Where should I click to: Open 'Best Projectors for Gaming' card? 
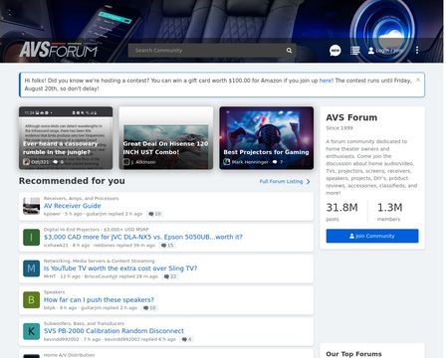tap(267, 138)
